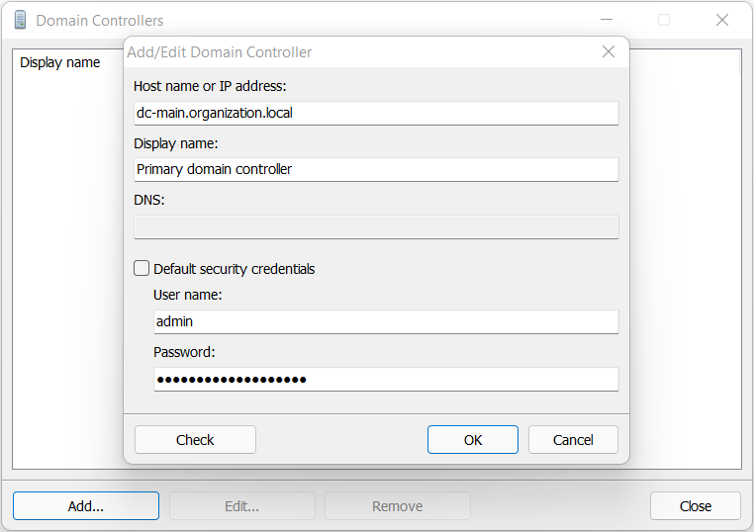Click into the masked Password field

(386, 379)
